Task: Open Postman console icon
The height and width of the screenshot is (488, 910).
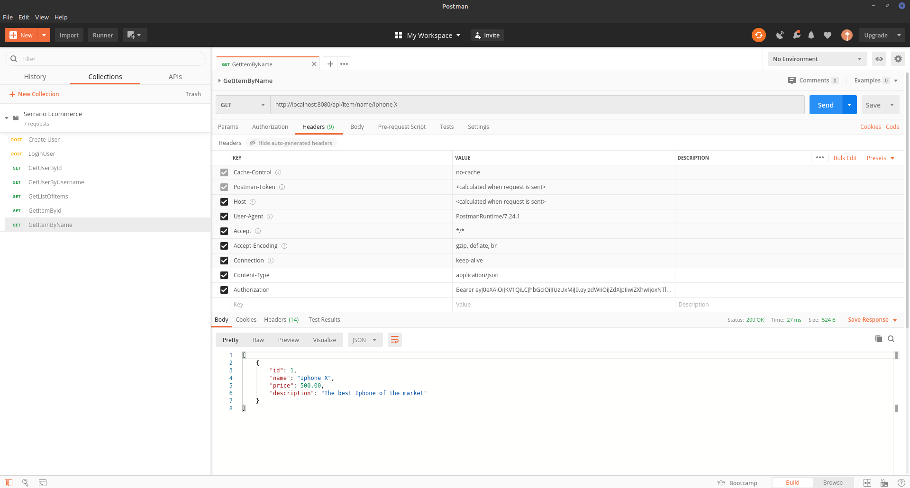Action: pos(43,483)
